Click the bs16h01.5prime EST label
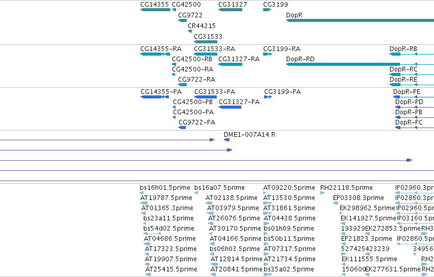Screen dimensions: 434x277 165,188
